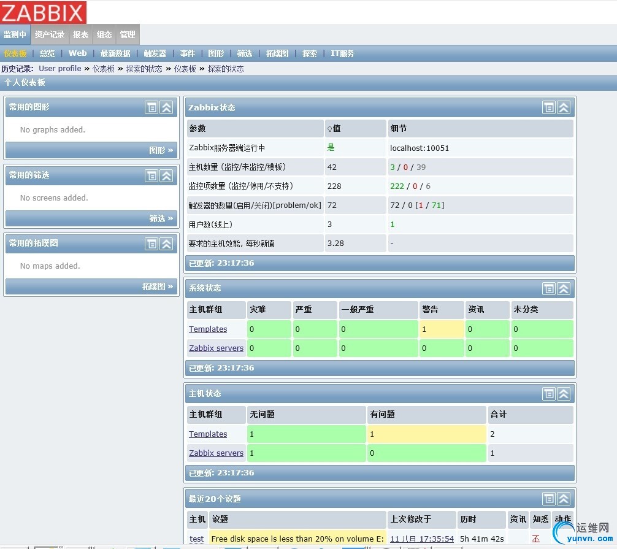The width and height of the screenshot is (617, 549).
Task: Open menu icon in Zabbix状态 widget header
Action: pyautogui.click(x=549, y=107)
